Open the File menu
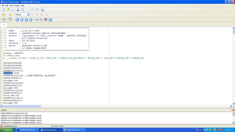This screenshot has height=132, width=235. (3, 6)
